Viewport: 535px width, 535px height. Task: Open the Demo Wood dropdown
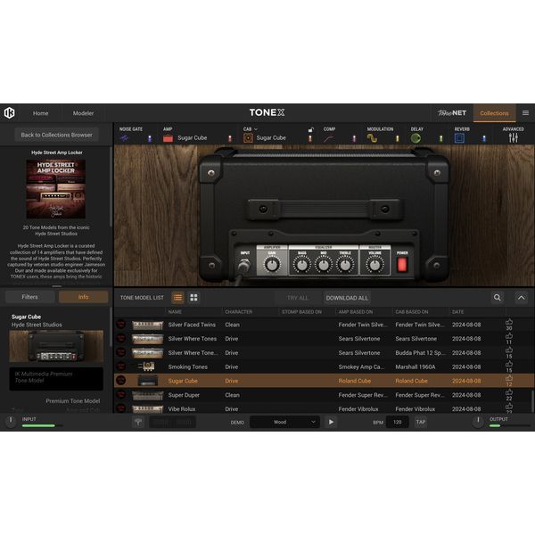tap(285, 422)
